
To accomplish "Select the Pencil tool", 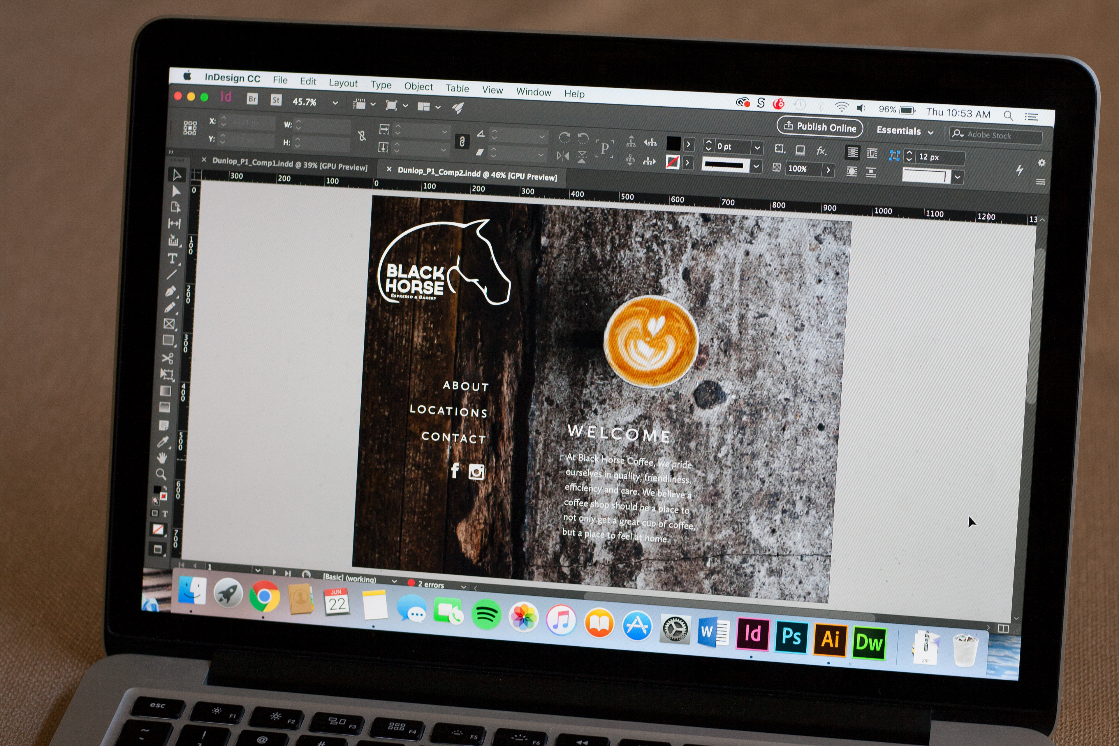I will (170, 307).
